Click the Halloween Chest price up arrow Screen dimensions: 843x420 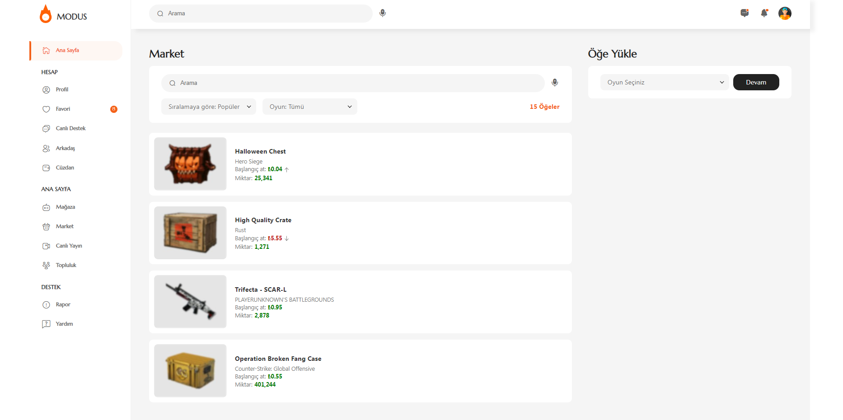pos(286,170)
